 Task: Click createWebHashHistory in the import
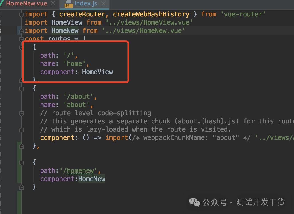(151, 14)
